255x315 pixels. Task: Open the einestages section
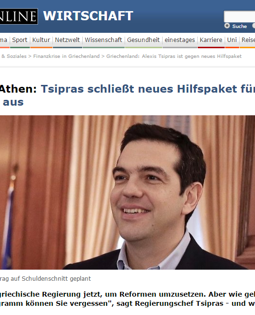179,40
